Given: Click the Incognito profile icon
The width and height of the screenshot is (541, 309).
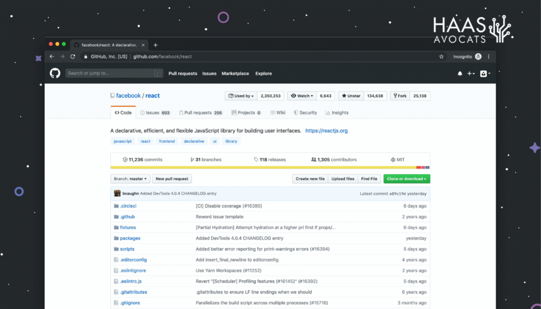Looking at the screenshot, I should (478, 57).
